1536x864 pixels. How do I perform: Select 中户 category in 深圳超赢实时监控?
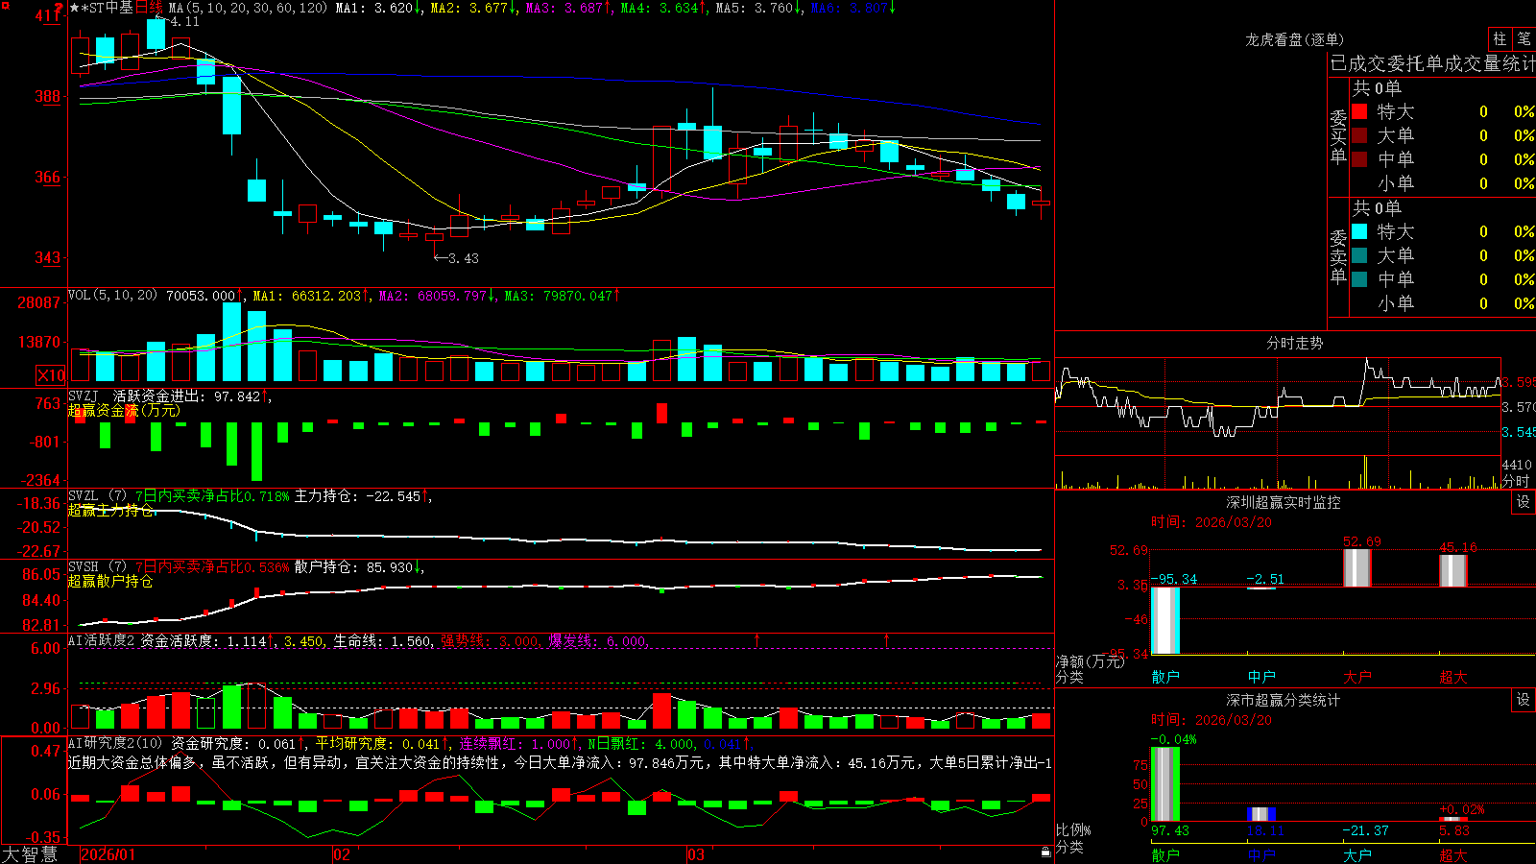(x=1261, y=677)
